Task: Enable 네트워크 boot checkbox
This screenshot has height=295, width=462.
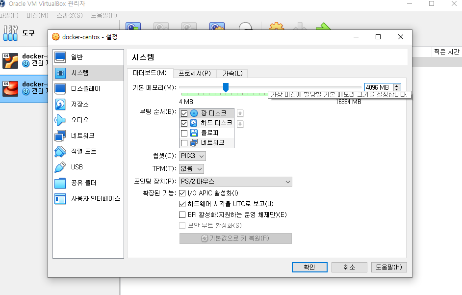Action: pyautogui.click(x=184, y=143)
